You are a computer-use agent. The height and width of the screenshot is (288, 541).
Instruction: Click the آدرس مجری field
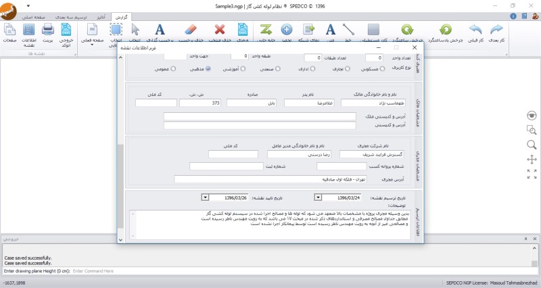click(270, 179)
